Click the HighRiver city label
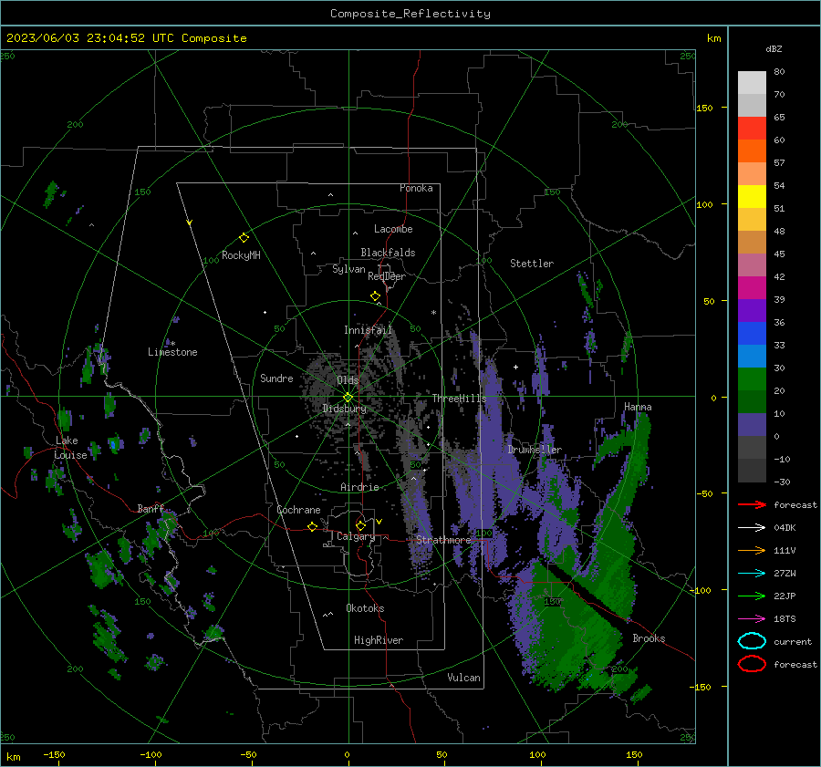Image resolution: width=821 pixels, height=767 pixels. coord(379,640)
